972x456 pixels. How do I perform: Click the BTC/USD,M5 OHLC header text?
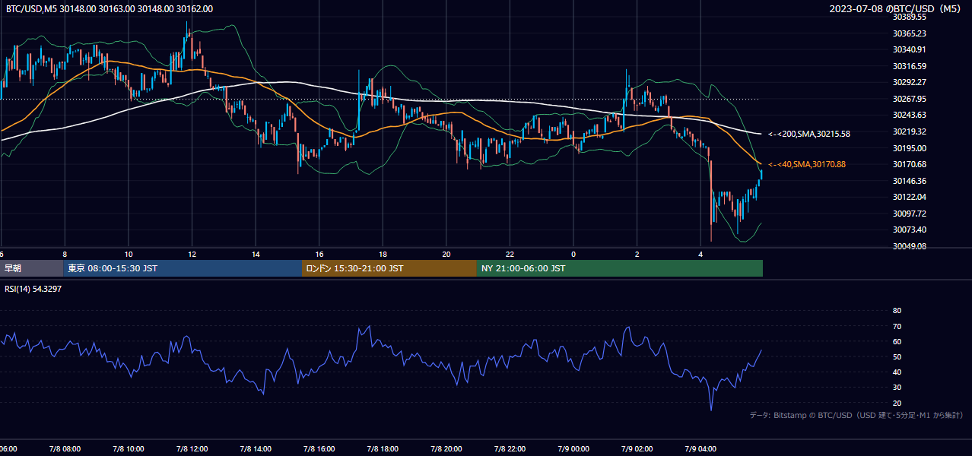point(110,9)
